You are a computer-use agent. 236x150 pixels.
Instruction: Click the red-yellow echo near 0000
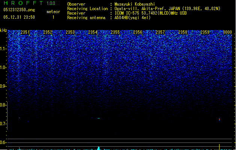pyautogui.click(x=219, y=120)
